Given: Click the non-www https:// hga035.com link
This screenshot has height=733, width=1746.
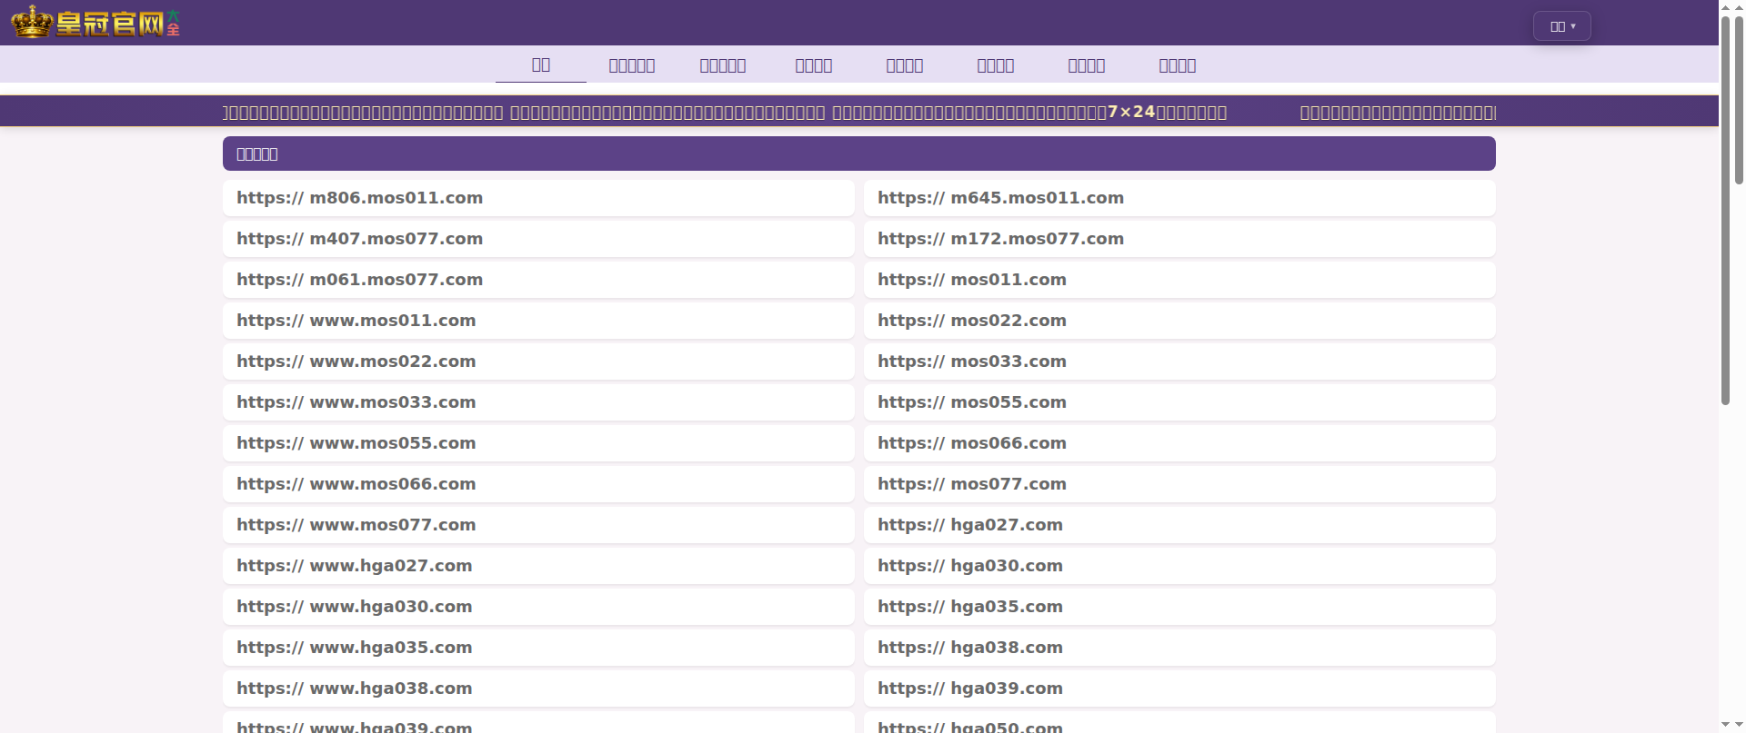Looking at the screenshot, I should point(1179,607).
